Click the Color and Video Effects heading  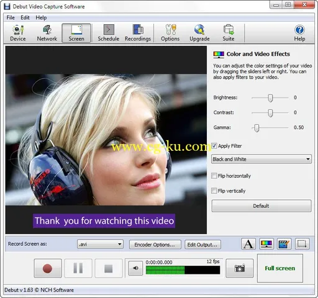[258, 54]
